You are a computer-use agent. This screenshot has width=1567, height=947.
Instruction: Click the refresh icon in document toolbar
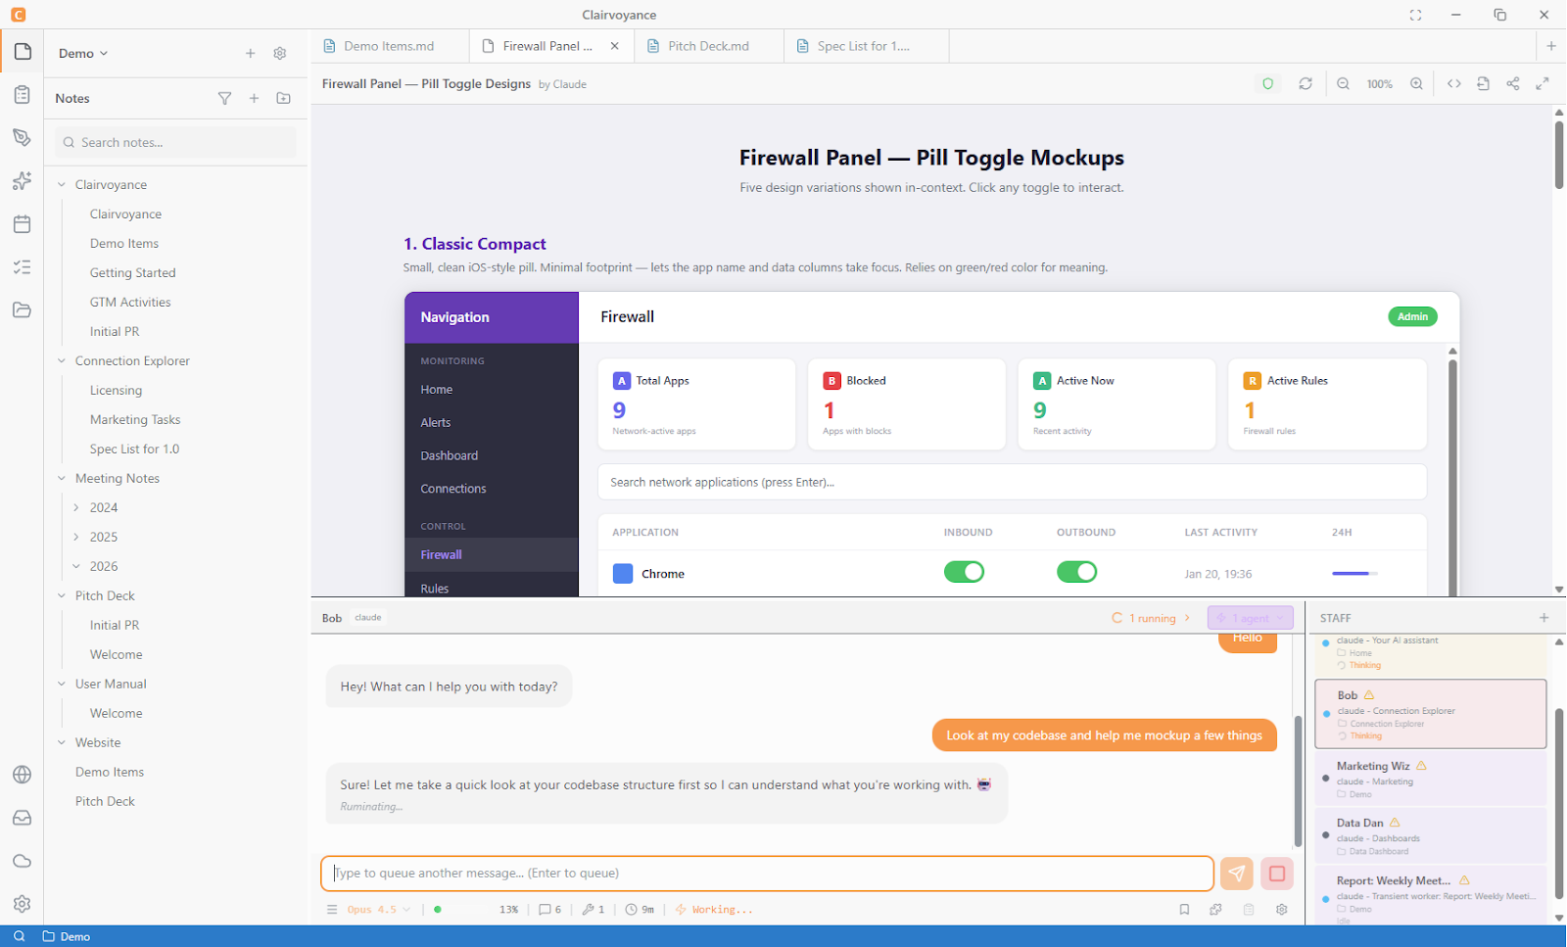[1306, 84]
